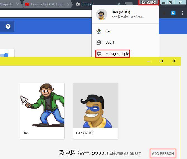Click BROWSE AS GUEST button
The image size is (187, 159).
[125, 153]
